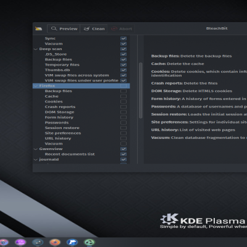Select the Crash reports tree row
Screen dimensions: 247x247
tap(82, 107)
